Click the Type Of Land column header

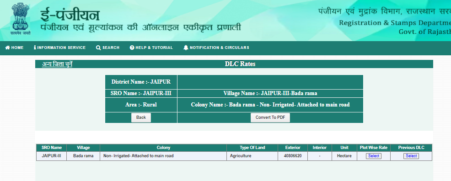252,148
